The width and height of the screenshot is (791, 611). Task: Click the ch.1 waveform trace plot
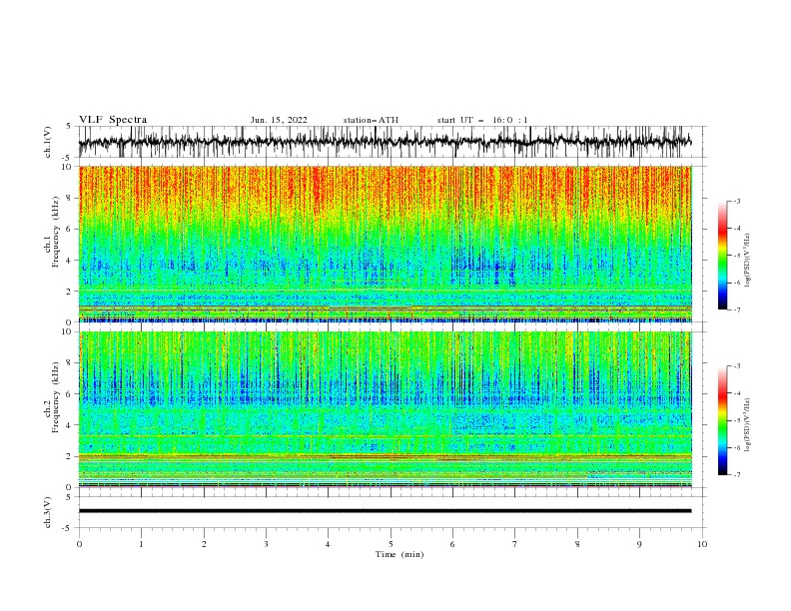tap(385, 142)
